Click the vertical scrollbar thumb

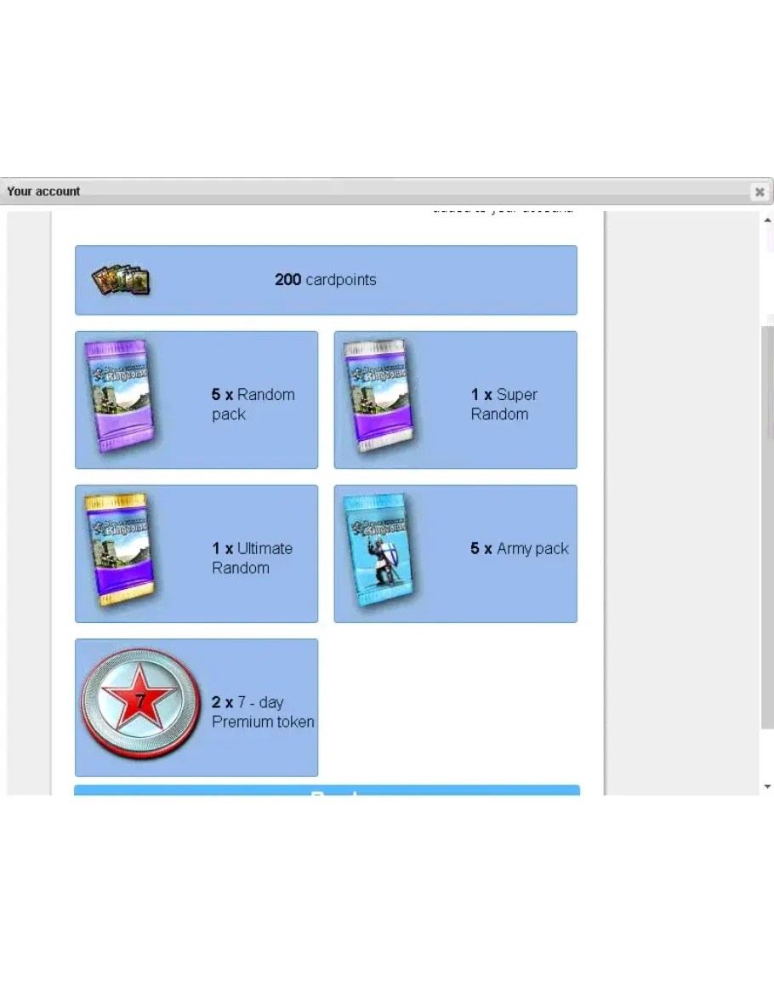[767, 528]
